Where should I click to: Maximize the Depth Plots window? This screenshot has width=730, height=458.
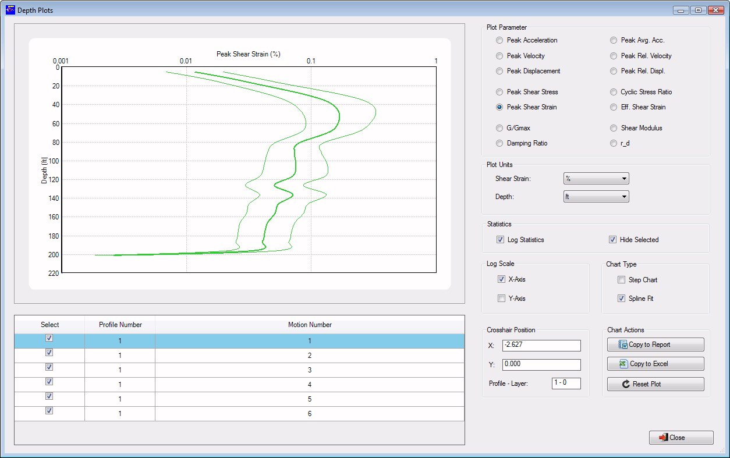click(697, 10)
